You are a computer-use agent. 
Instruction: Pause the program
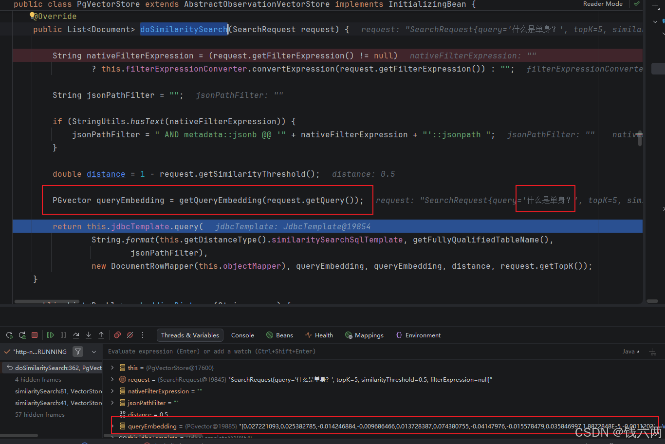[x=63, y=335]
